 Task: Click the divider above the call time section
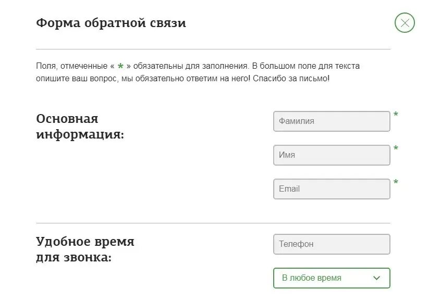click(x=213, y=223)
